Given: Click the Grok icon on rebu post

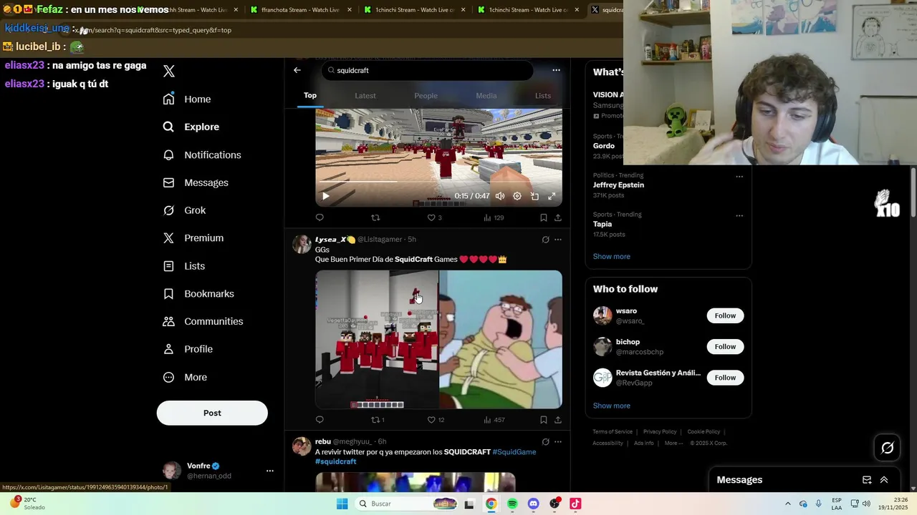Looking at the screenshot, I should click(x=545, y=442).
